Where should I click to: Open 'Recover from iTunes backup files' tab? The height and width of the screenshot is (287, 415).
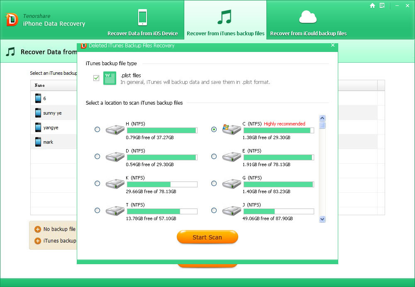225,20
